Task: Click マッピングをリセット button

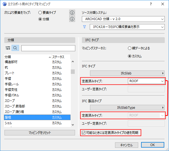Action: 40,133
